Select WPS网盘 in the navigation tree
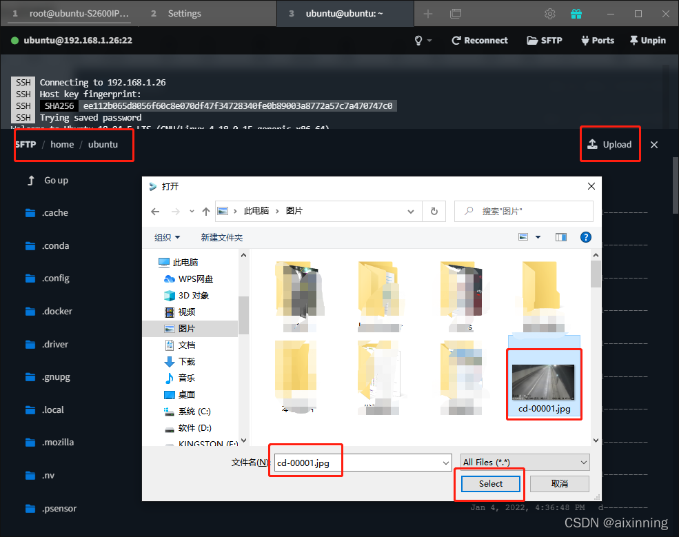Screen dimensions: 679x537 189,279
